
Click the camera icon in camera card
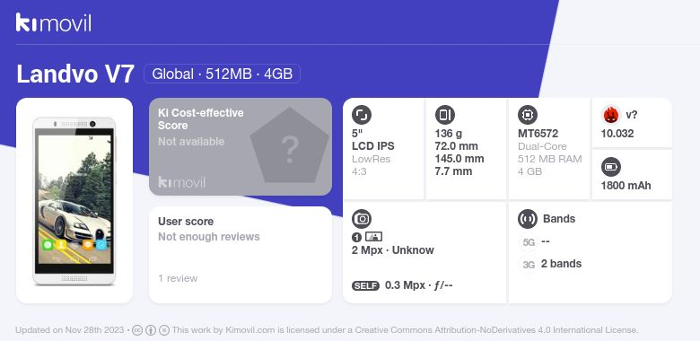[x=361, y=219]
